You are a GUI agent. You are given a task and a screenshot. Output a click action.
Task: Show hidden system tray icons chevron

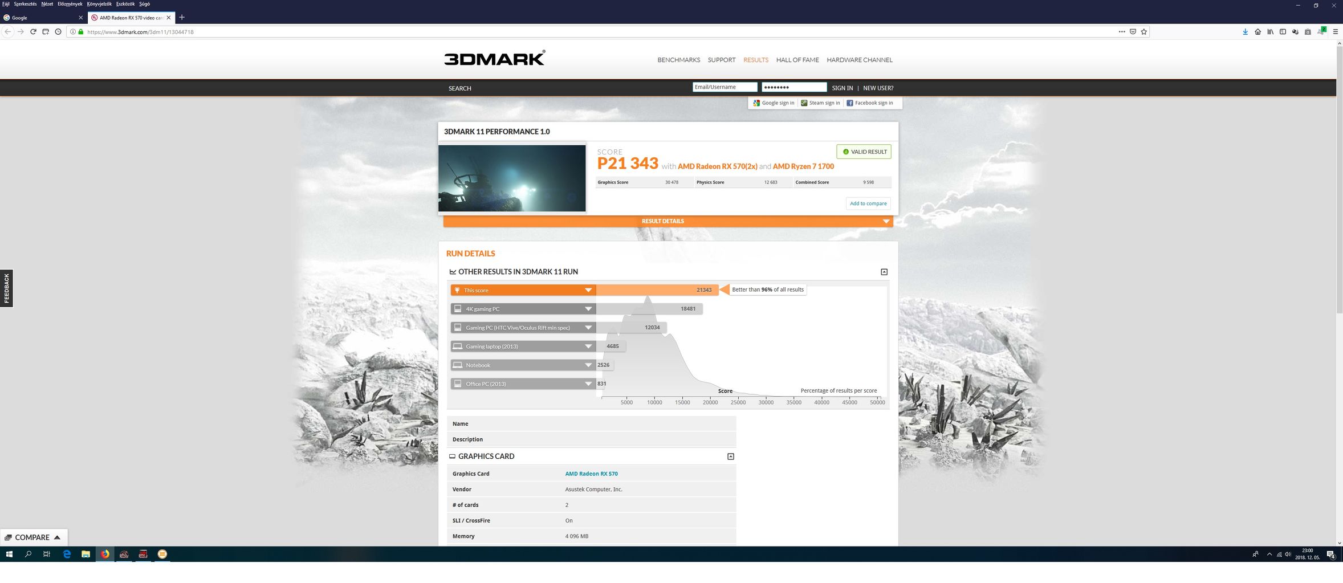[1269, 554]
